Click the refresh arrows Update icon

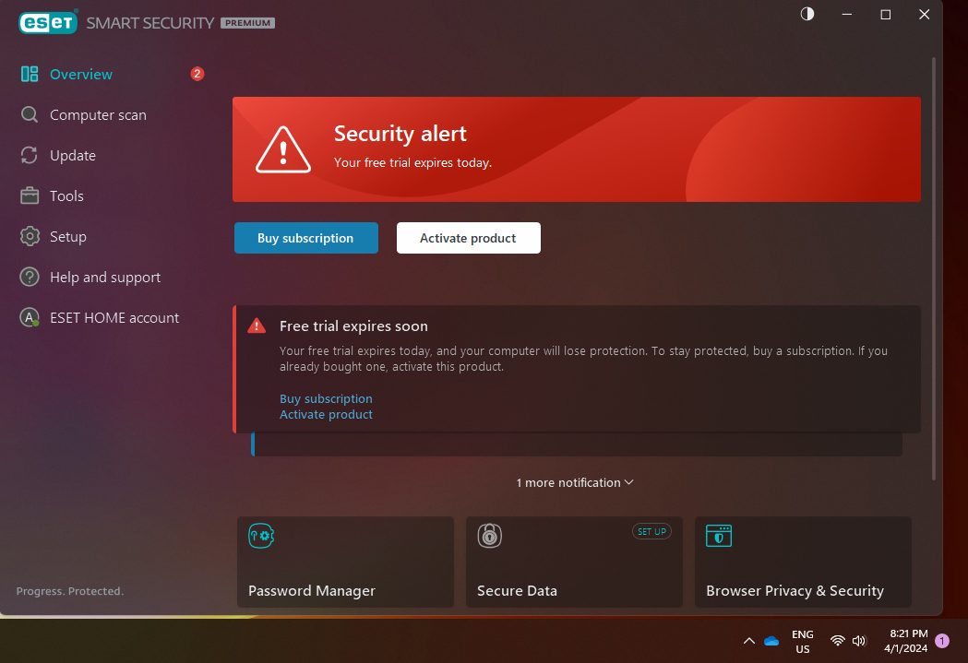pyautogui.click(x=30, y=156)
